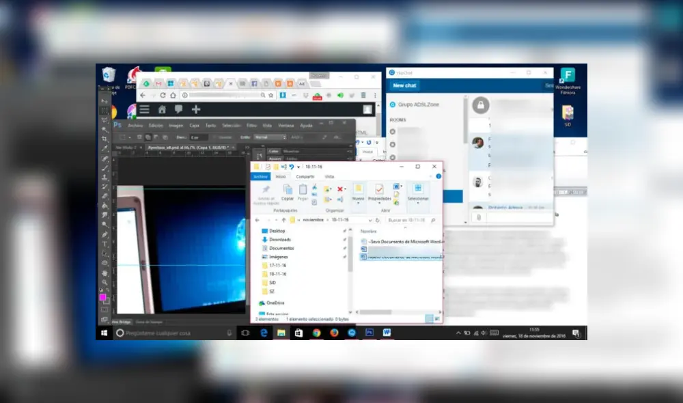
Task: Open Photoshop from the taskbar
Action: point(369,333)
